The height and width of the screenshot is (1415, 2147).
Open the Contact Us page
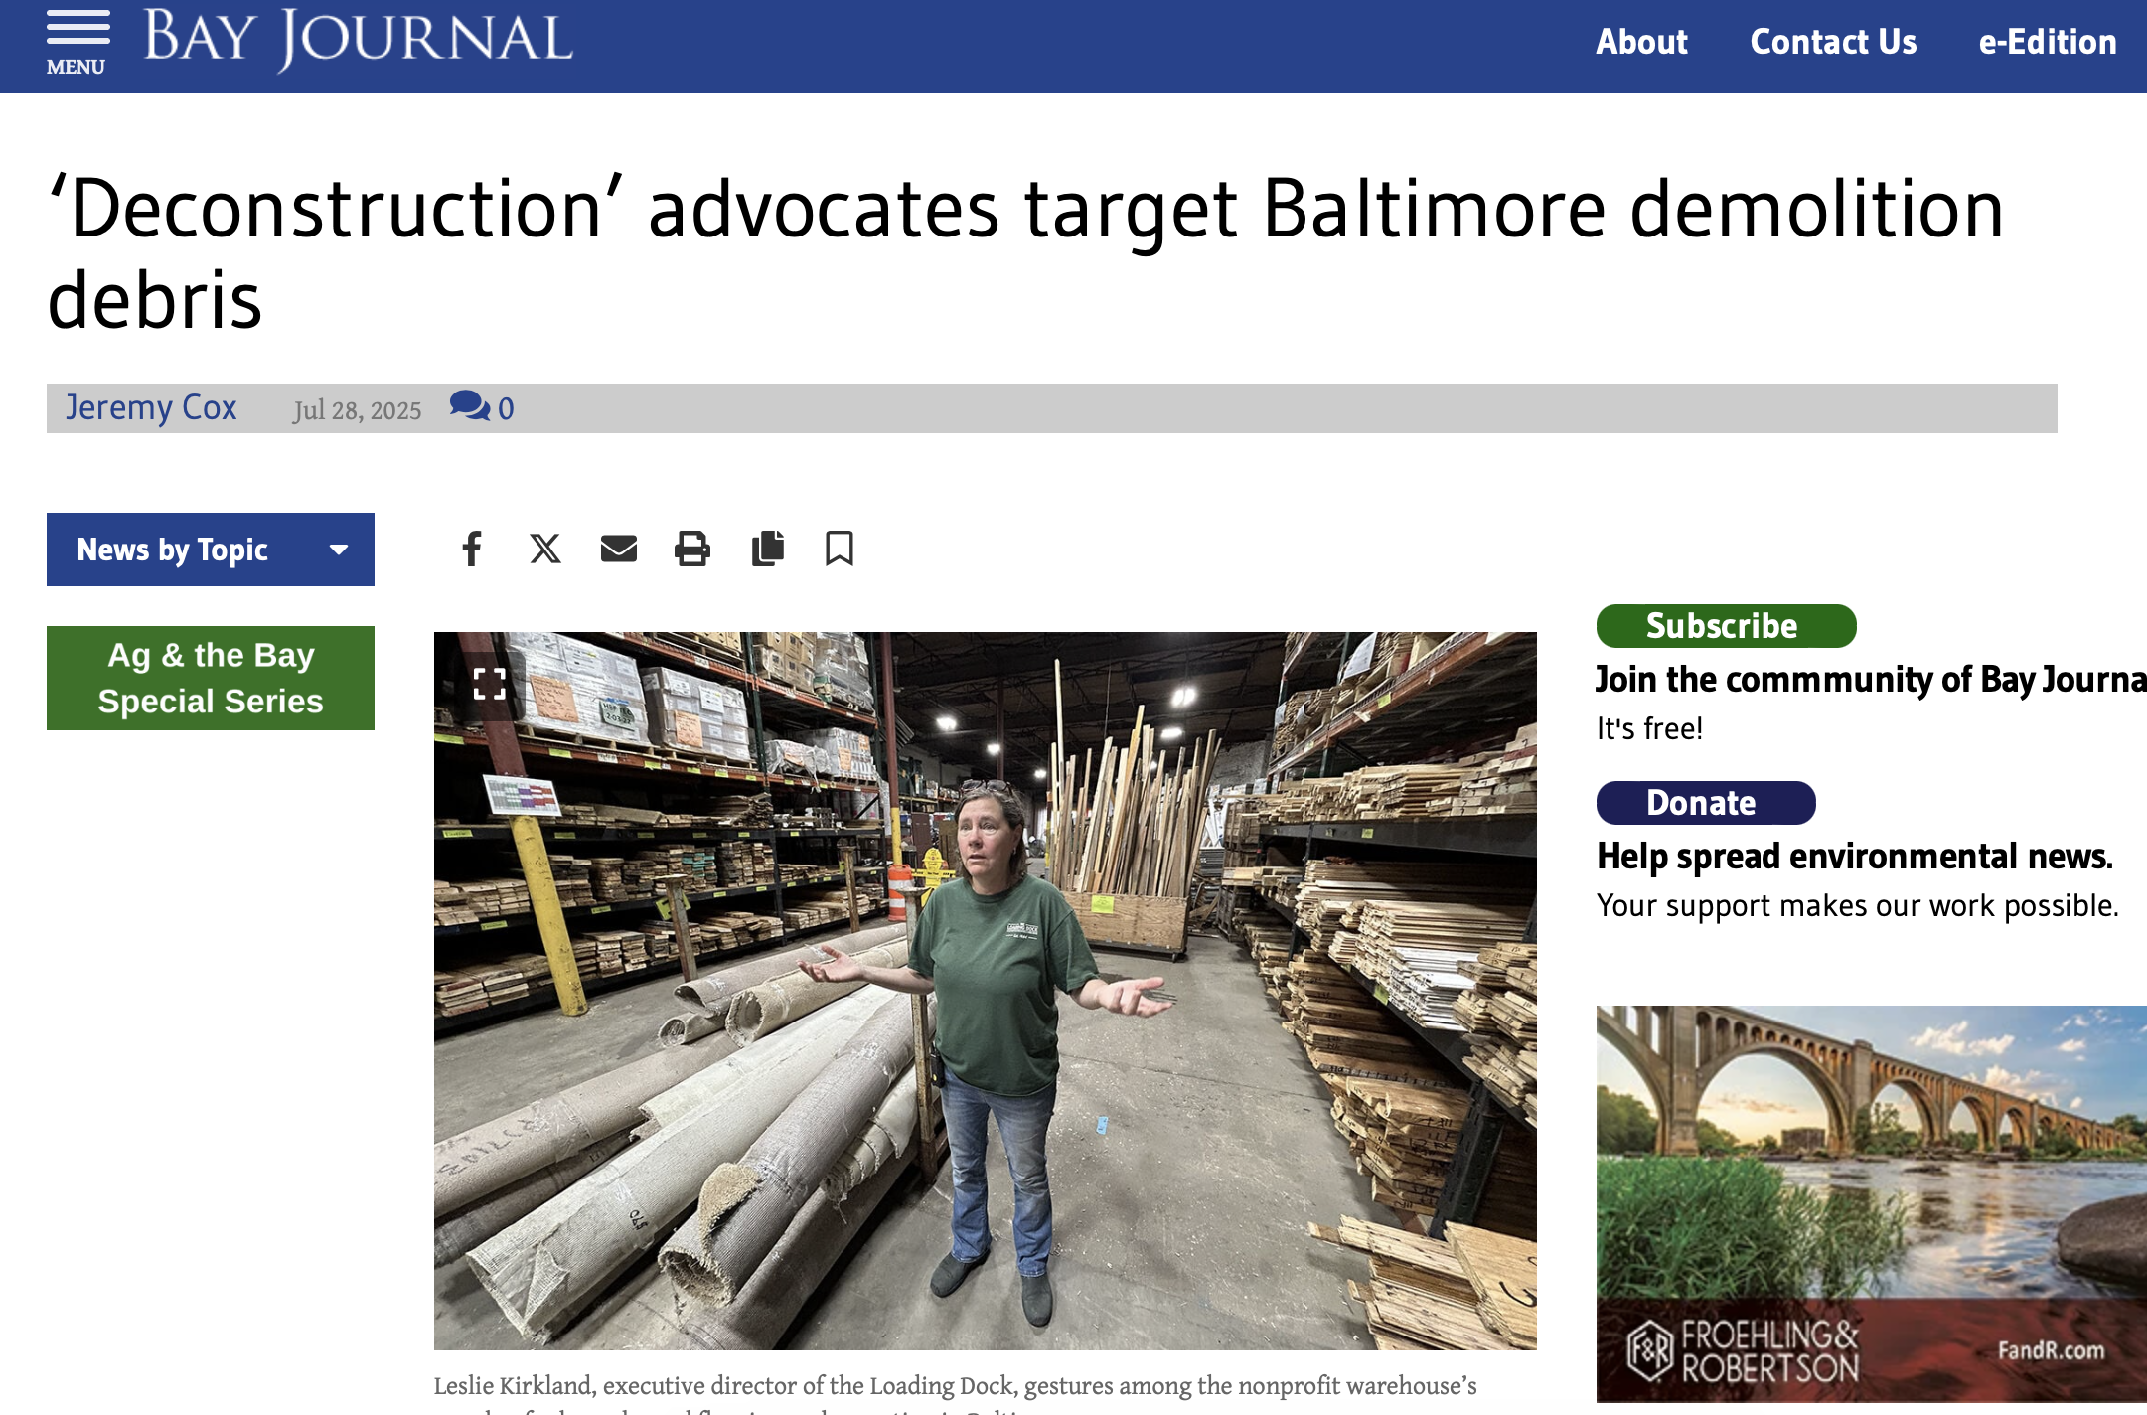pyautogui.click(x=1833, y=42)
